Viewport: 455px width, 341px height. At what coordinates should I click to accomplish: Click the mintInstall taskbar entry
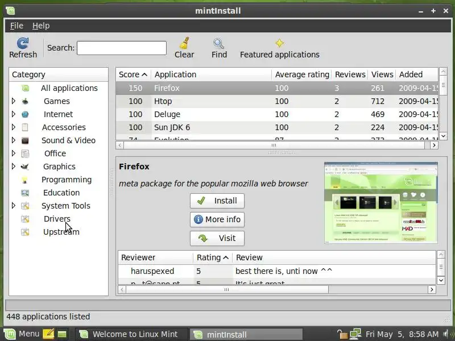246,334
